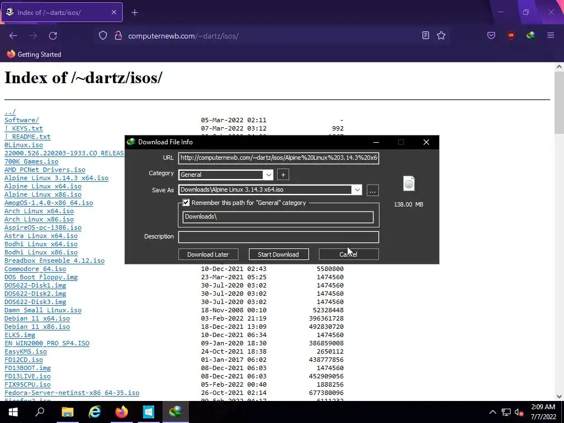This screenshot has width=564, height=423.
Task: Click the DOS Boot Floppy.img link
Action: coord(41,278)
